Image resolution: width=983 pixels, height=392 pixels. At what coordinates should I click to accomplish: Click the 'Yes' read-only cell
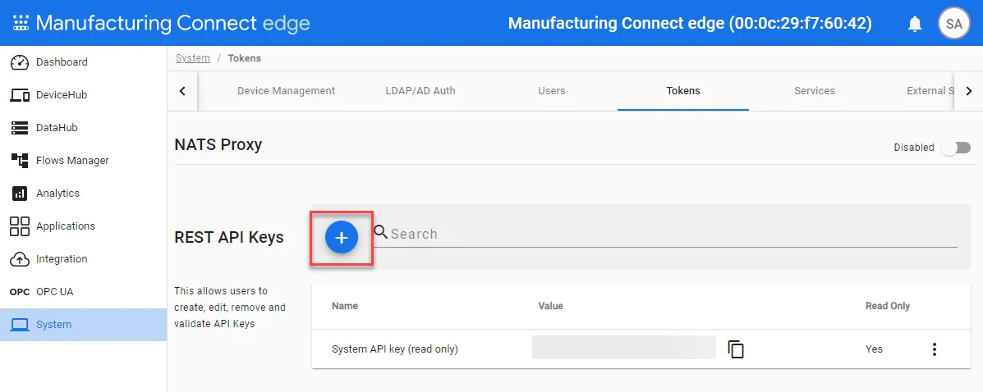pos(874,349)
